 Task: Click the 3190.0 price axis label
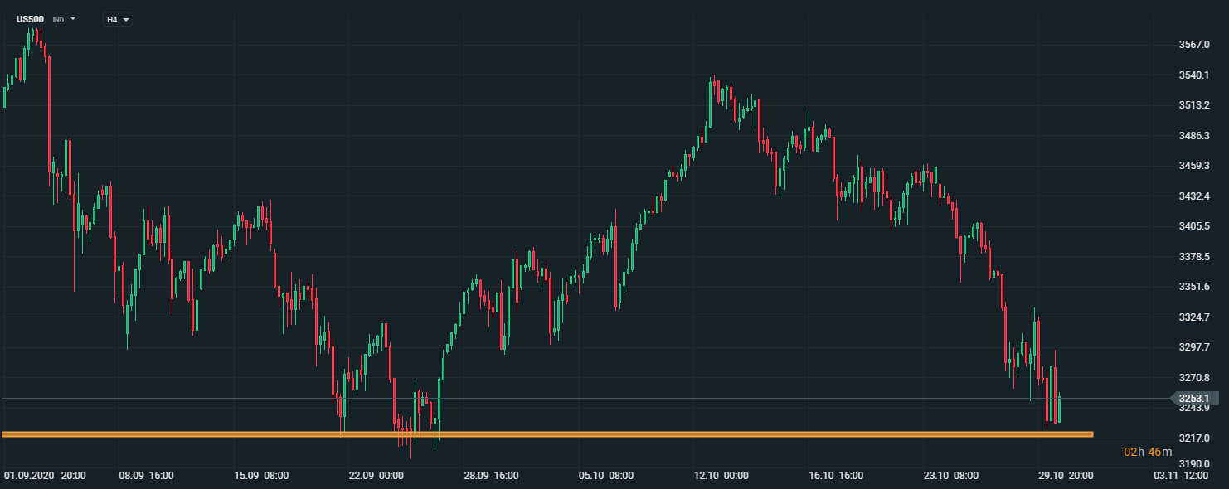[1193, 464]
